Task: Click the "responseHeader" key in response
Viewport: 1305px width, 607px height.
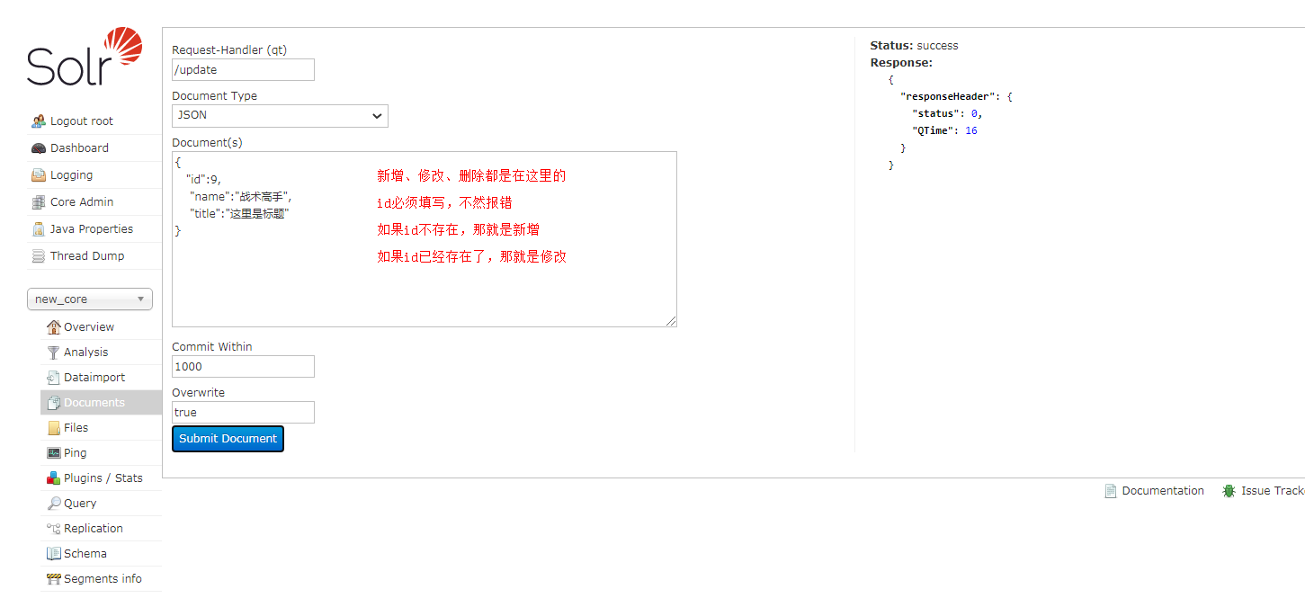Action: point(948,96)
